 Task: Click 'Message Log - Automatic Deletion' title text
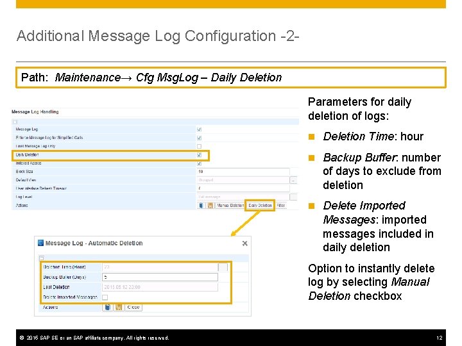[94, 243]
